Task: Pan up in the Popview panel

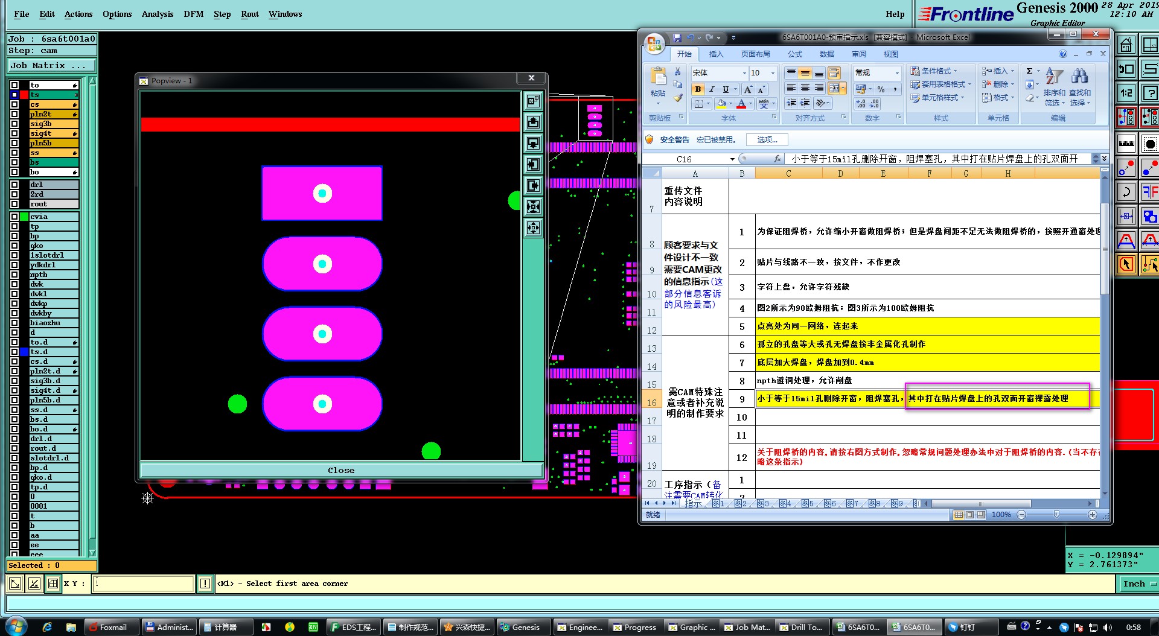Action: 533,122
